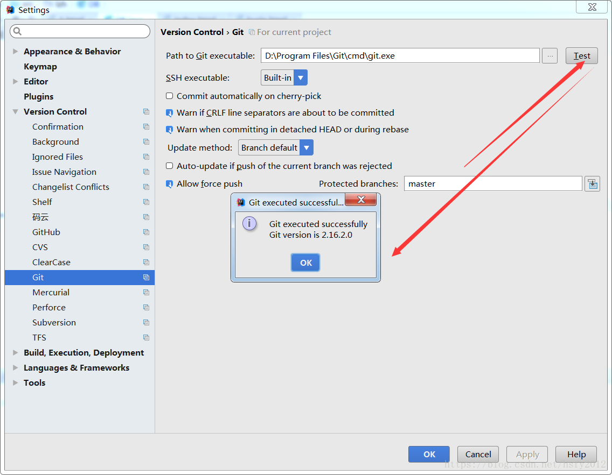Click the project-level icon beside CVS
Viewport: 612px width, 475px height.
tap(147, 247)
